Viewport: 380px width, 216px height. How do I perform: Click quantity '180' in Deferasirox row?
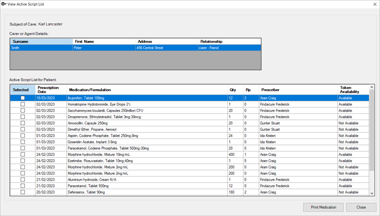click(235, 192)
